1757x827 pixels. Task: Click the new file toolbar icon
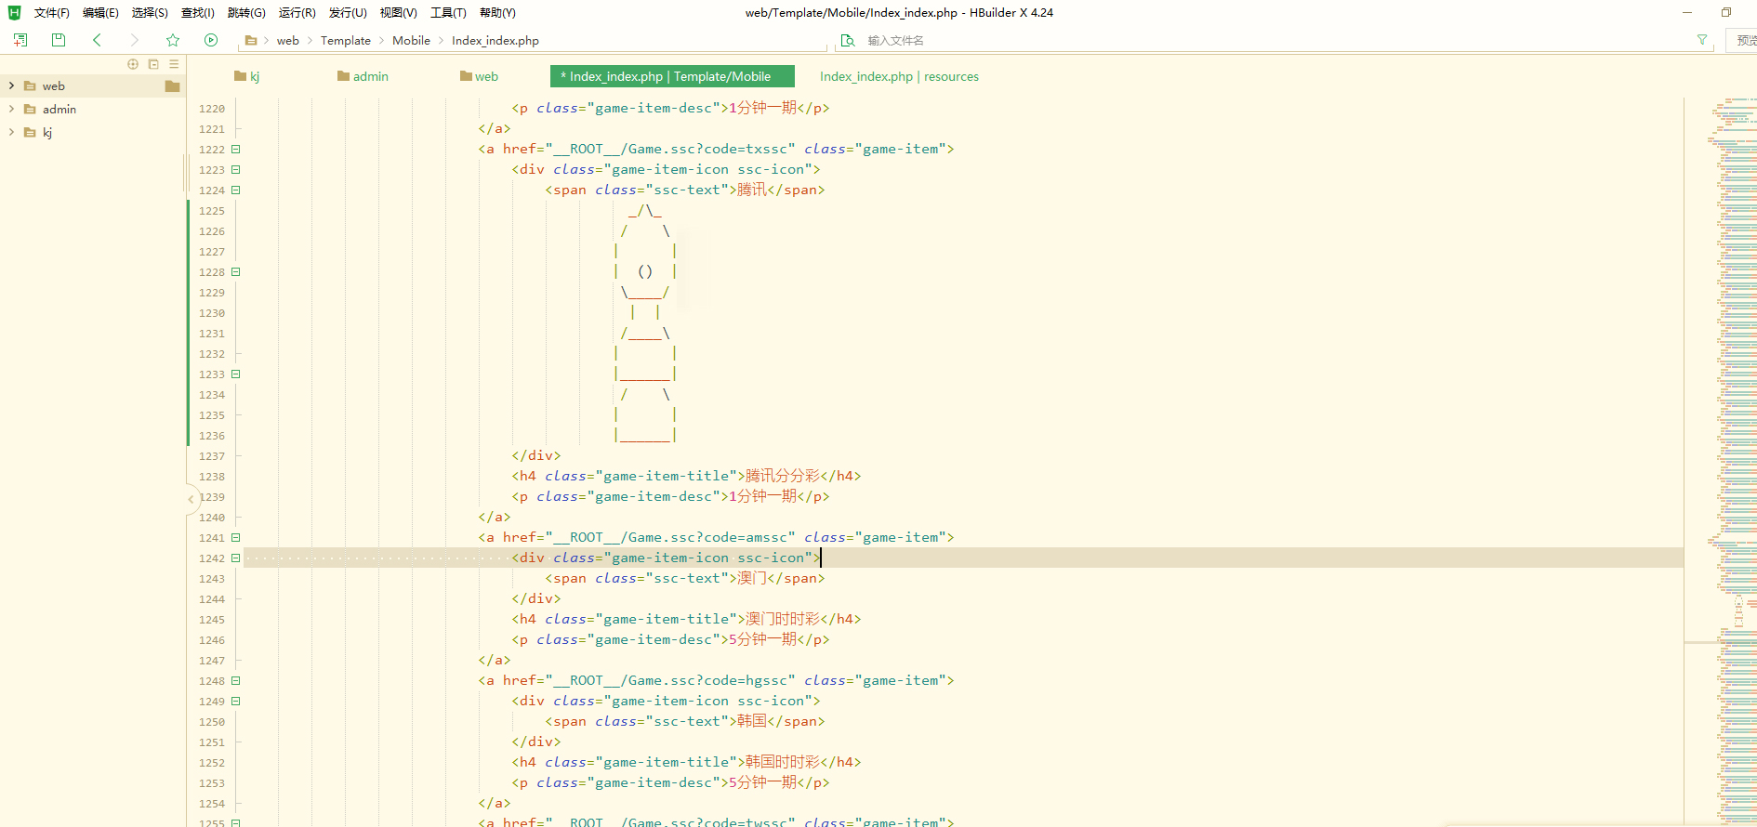[20, 40]
